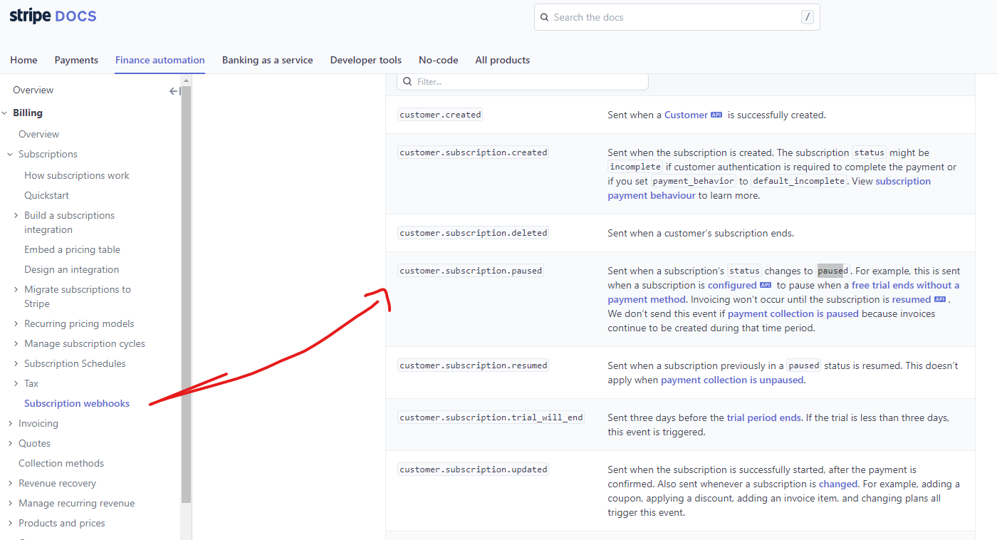997x540 pixels.
Task: Open Overview under Billing
Action: (38, 134)
